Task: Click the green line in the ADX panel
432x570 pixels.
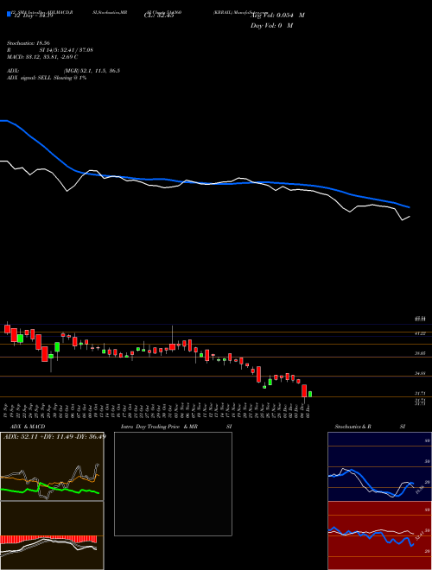Action: coord(51,488)
